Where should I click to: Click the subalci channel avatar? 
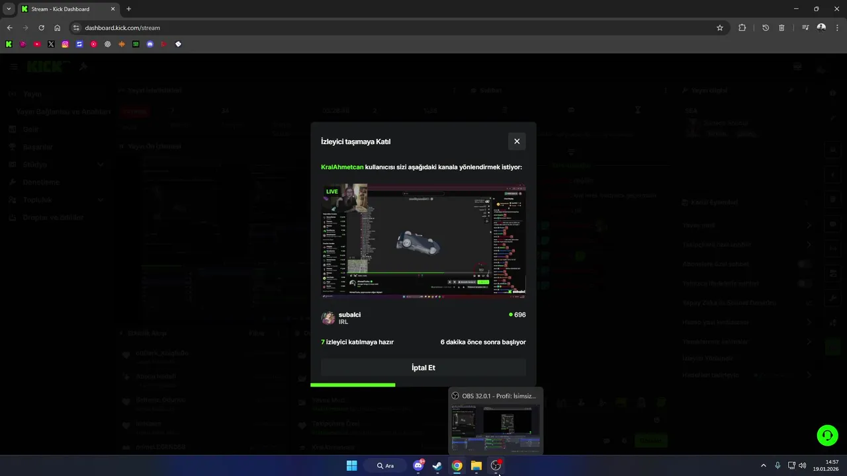pyautogui.click(x=328, y=318)
